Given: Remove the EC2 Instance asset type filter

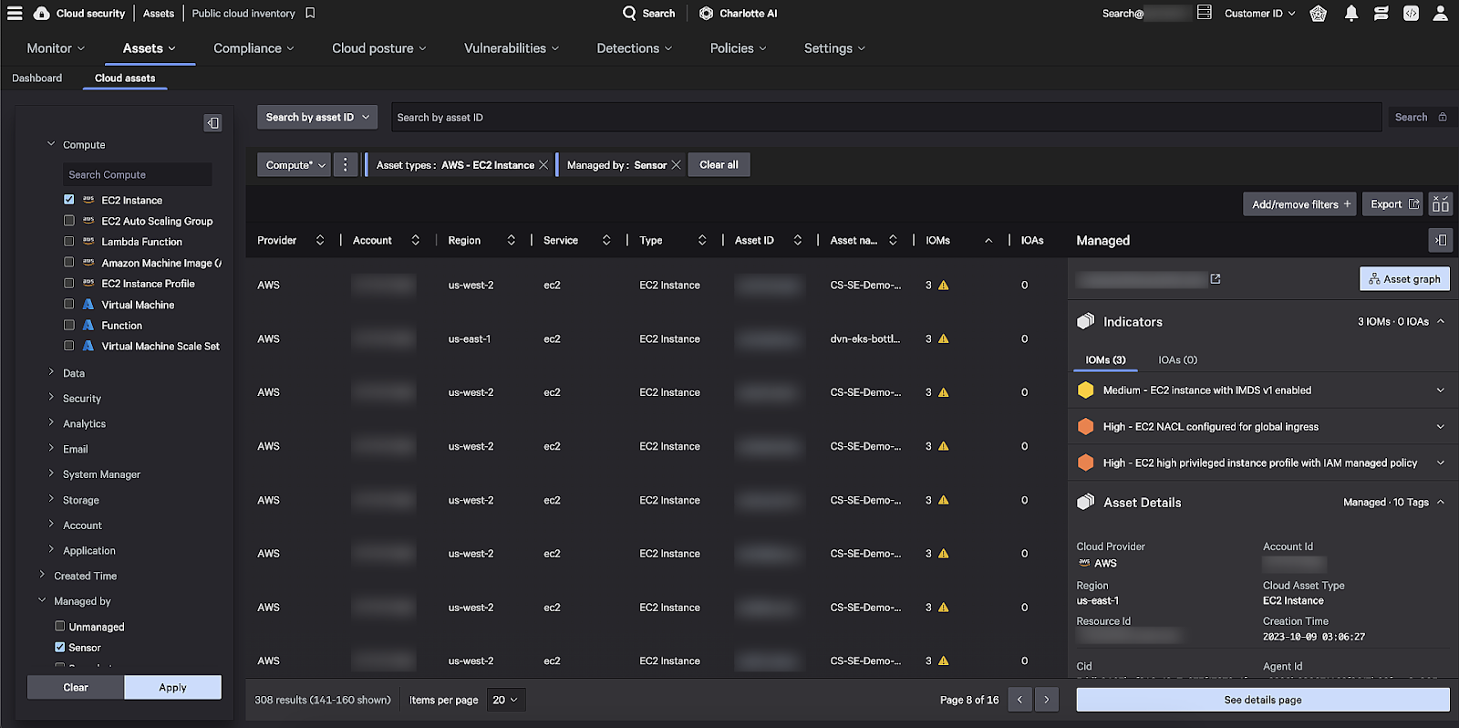Looking at the screenshot, I should coord(543,165).
